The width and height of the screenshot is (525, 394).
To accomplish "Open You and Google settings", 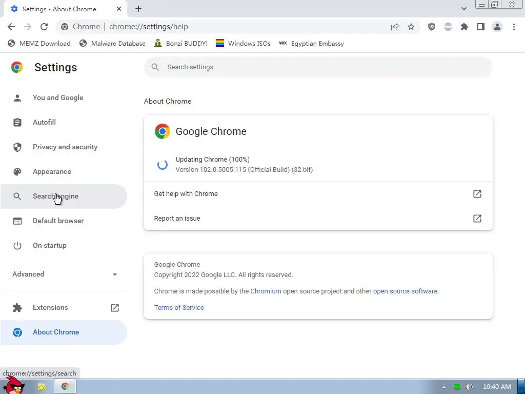I will pyautogui.click(x=64, y=98).
